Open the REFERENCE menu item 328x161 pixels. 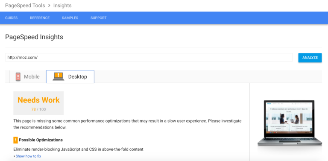[x=40, y=18]
